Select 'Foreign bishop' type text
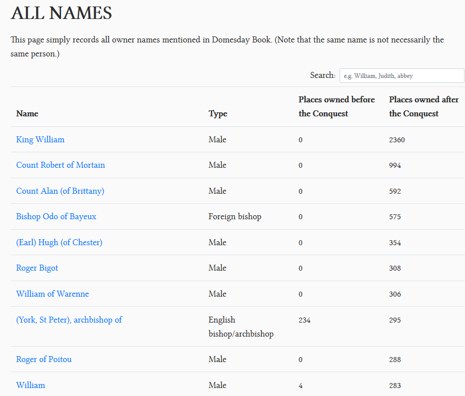 [235, 217]
